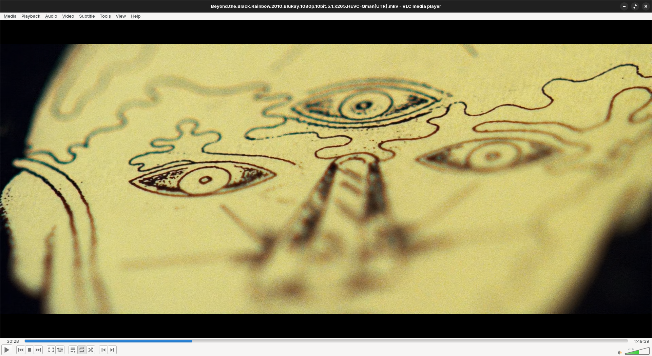Screen dimensions: 652x356
Task: Jump to previous chapter using the bar-arrow icon
Action: pos(103,350)
